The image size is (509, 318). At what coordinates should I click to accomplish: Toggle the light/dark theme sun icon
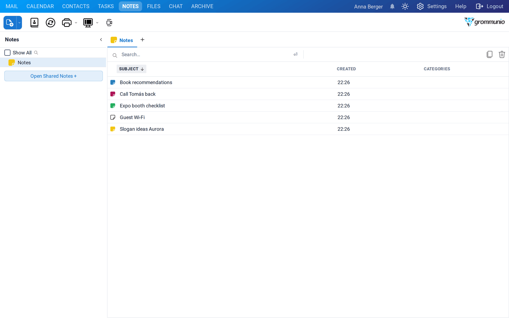pos(405,6)
